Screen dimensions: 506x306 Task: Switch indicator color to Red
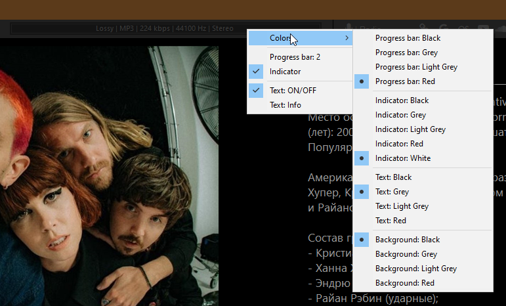pyautogui.click(x=399, y=144)
